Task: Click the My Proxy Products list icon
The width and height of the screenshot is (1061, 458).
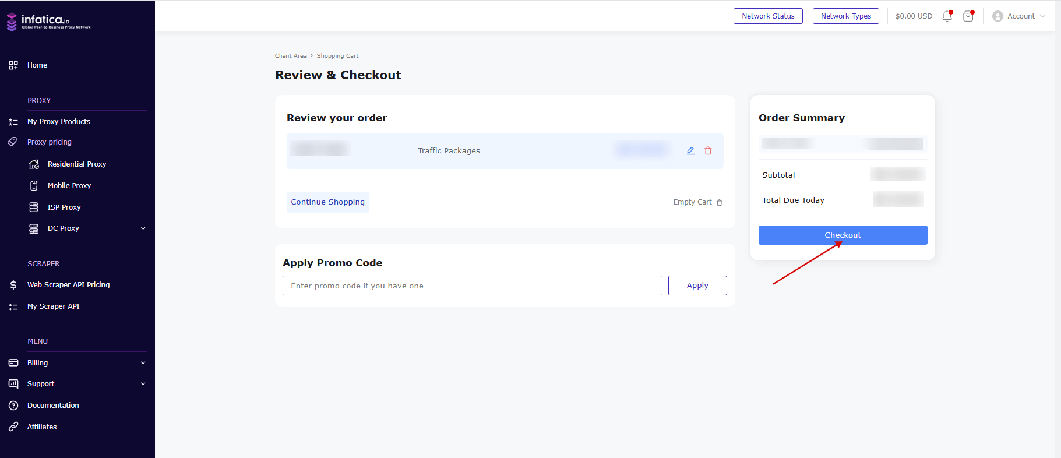Action: tap(13, 122)
